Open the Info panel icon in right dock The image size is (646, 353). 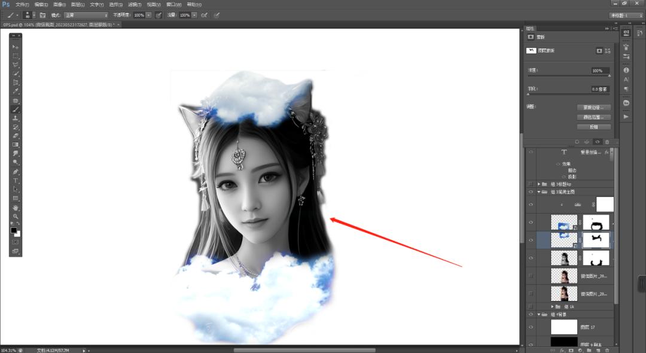626,70
